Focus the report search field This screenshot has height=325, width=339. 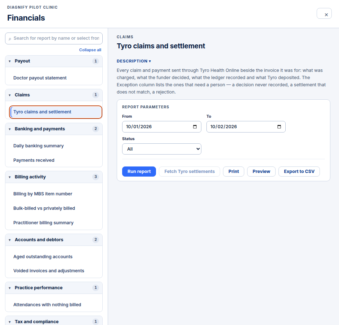coord(54,38)
